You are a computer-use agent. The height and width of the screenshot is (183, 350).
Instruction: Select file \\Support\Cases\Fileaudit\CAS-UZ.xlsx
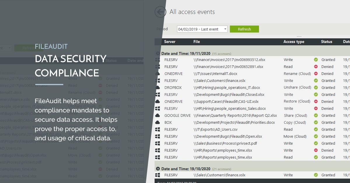[x=226, y=102]
